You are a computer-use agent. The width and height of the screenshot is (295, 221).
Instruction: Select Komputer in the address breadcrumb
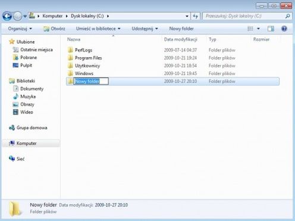click(x=52, y=16)
